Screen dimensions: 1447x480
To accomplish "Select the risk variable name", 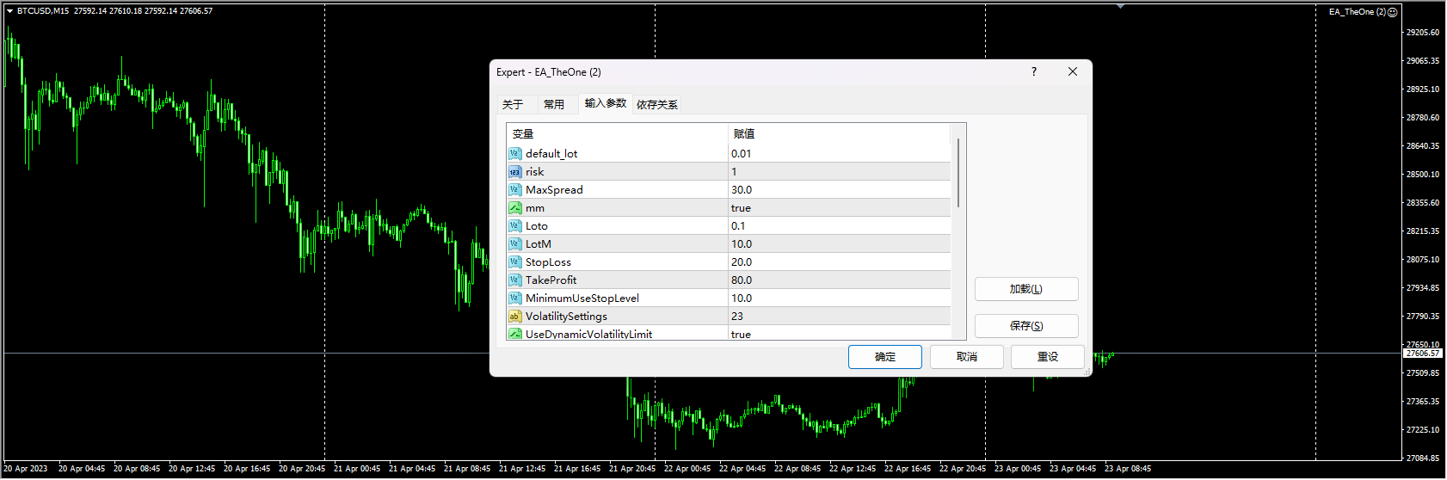I will (x=535, y=172).
